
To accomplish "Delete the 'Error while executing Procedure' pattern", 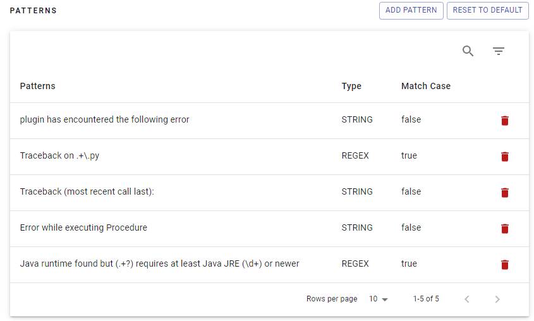I will (x=504, y=229).
